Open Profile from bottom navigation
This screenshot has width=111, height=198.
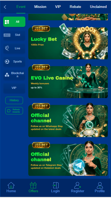(100, 187)
